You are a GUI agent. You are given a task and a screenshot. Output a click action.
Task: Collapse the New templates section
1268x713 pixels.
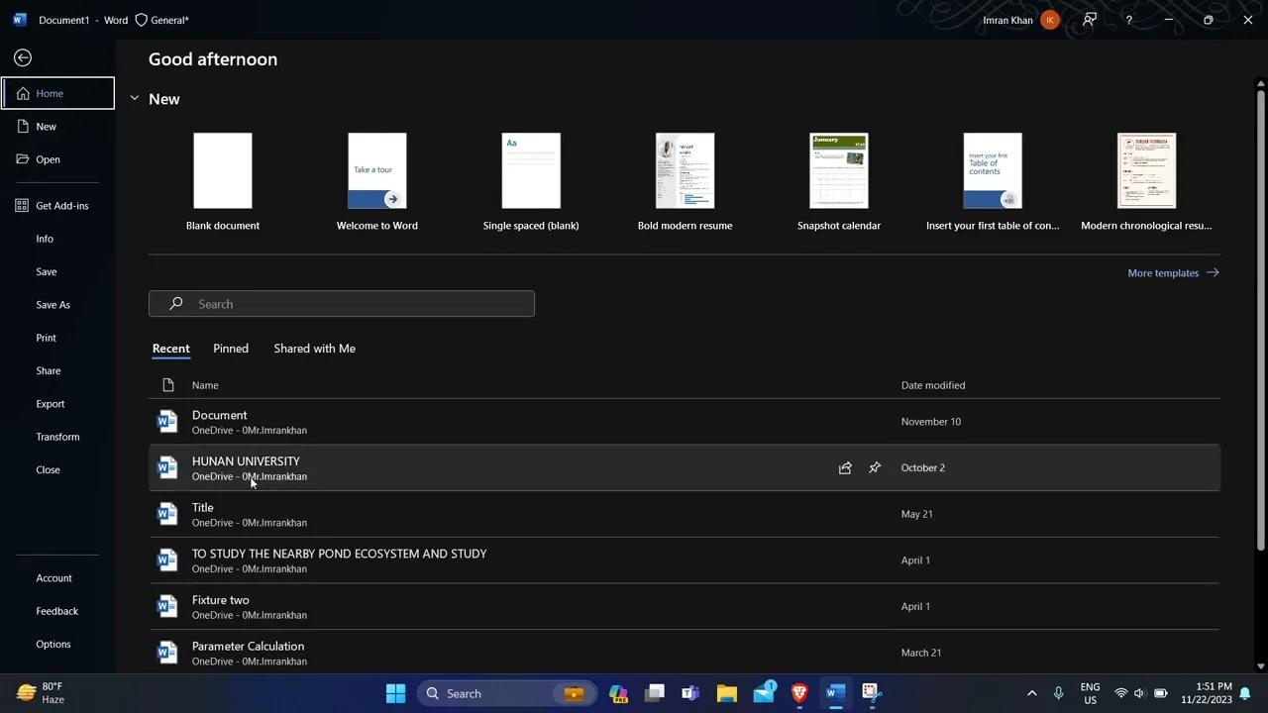coord(135,98)
